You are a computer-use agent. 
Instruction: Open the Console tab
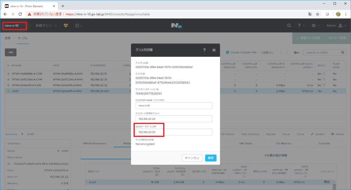(324, 143)
